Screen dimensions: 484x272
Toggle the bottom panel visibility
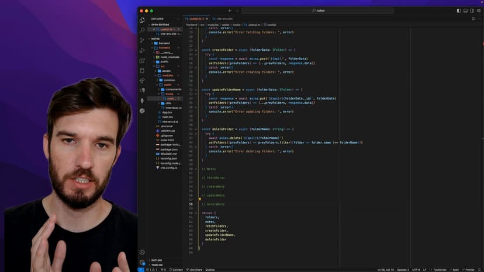(465, 11)
